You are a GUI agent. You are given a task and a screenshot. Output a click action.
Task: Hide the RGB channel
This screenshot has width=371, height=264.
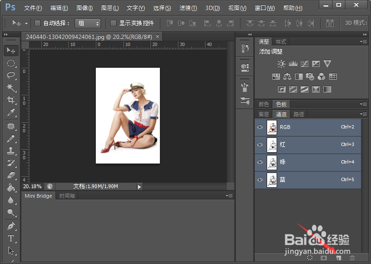coord(260,127)
